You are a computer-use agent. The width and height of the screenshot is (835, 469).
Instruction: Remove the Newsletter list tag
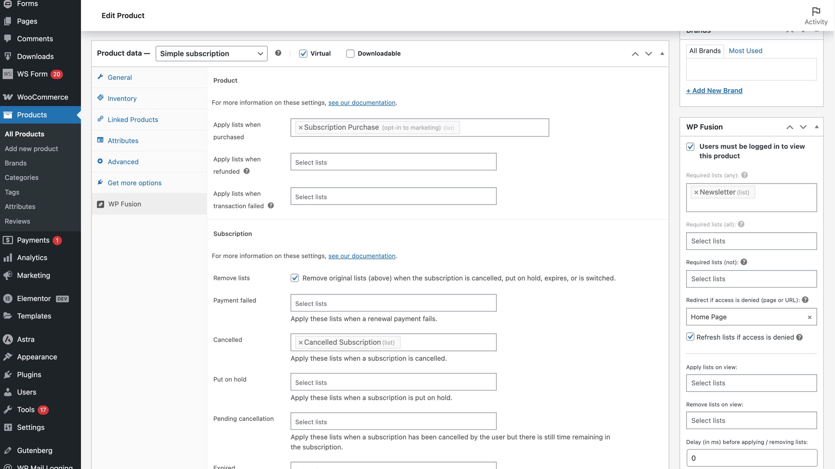tap(696, 192)
